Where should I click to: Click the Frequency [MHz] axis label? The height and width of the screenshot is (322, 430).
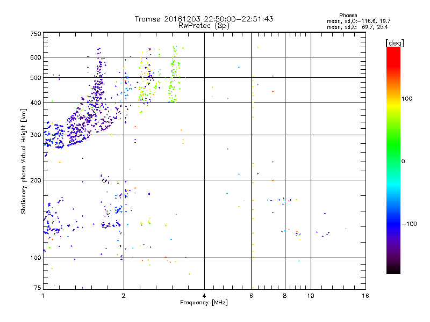[204, 303]
